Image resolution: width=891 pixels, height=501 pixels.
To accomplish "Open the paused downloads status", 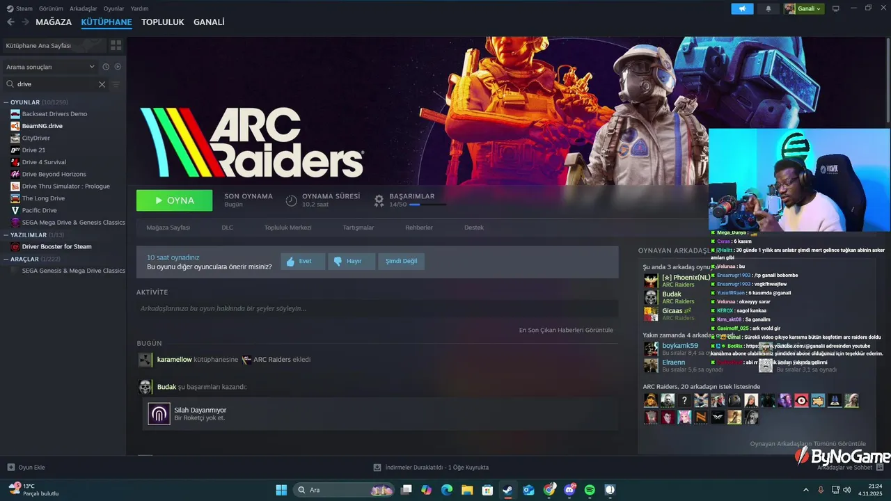I will click(431, 468).
